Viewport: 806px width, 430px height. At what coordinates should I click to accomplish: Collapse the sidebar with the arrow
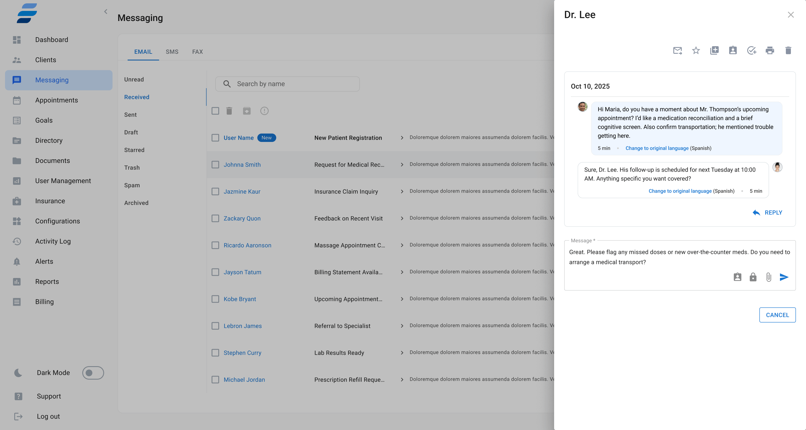pos(106,11)
